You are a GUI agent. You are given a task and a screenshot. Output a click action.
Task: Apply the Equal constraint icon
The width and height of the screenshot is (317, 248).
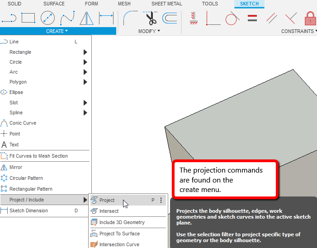[252, 18]
